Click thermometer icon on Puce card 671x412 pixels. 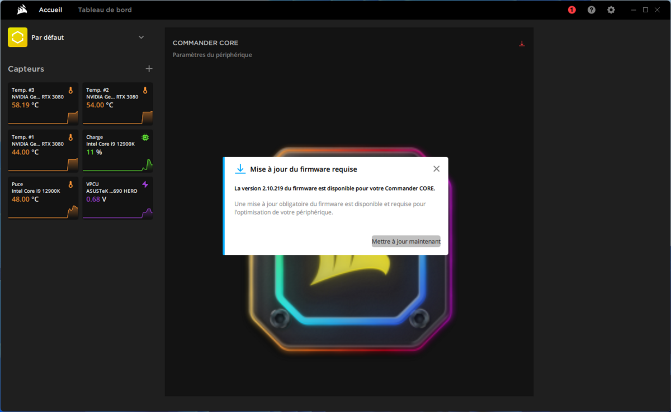tap(70, 184)
